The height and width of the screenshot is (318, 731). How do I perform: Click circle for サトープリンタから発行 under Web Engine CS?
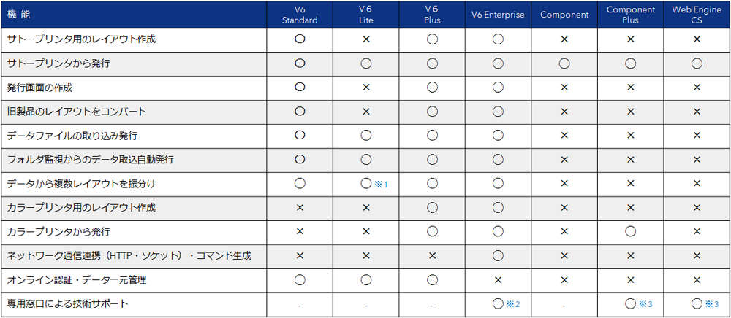697,63
